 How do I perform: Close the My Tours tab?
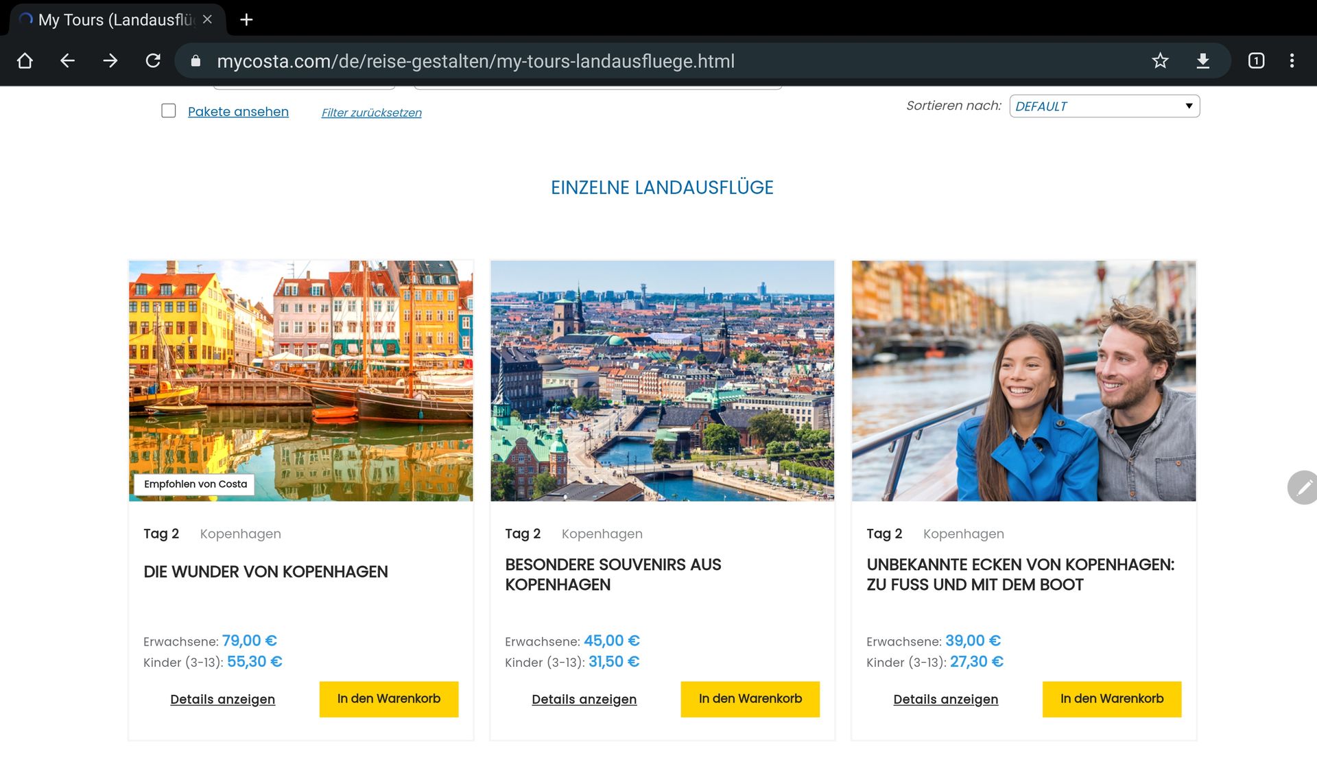click(x=207, y=20)
